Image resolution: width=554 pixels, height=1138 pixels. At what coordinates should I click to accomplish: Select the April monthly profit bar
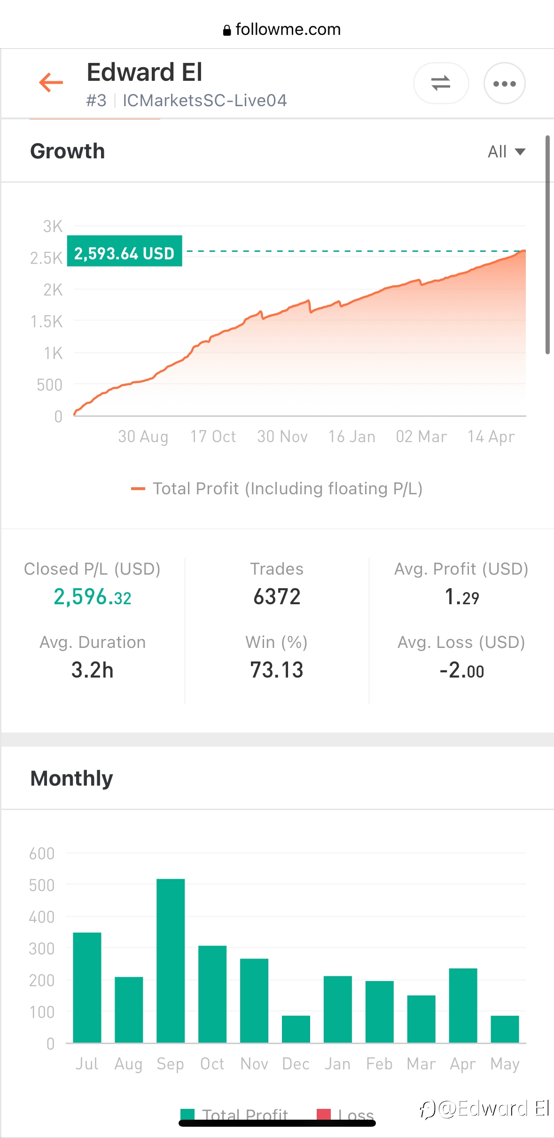coord(463,1005)
